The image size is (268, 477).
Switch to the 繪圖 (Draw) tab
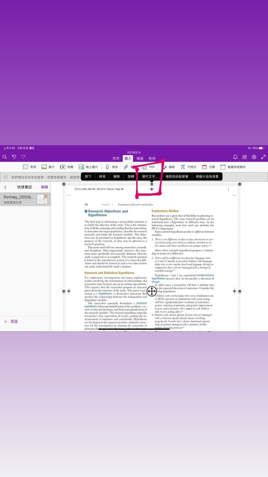140,158
